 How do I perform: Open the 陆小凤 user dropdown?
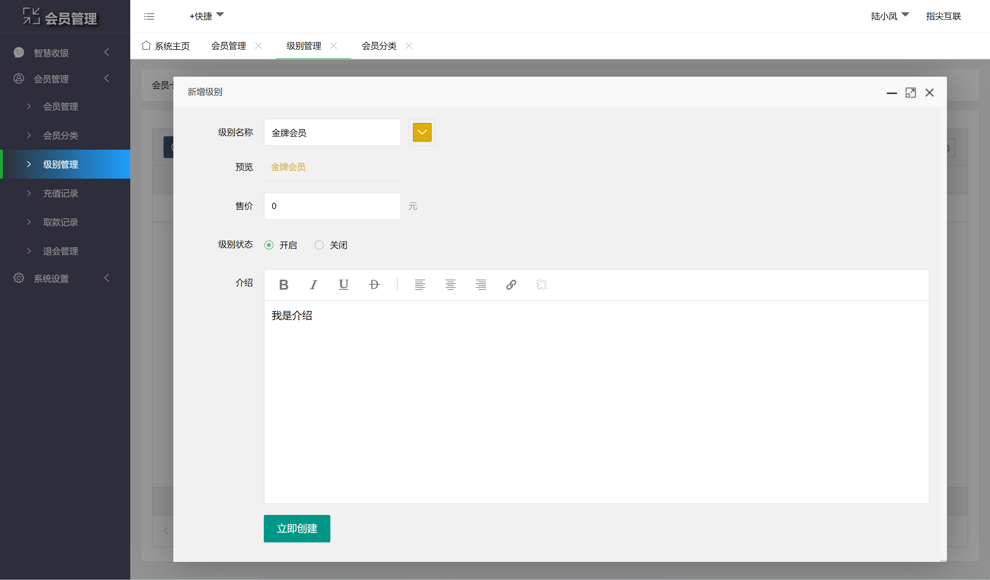click(890, 16)
